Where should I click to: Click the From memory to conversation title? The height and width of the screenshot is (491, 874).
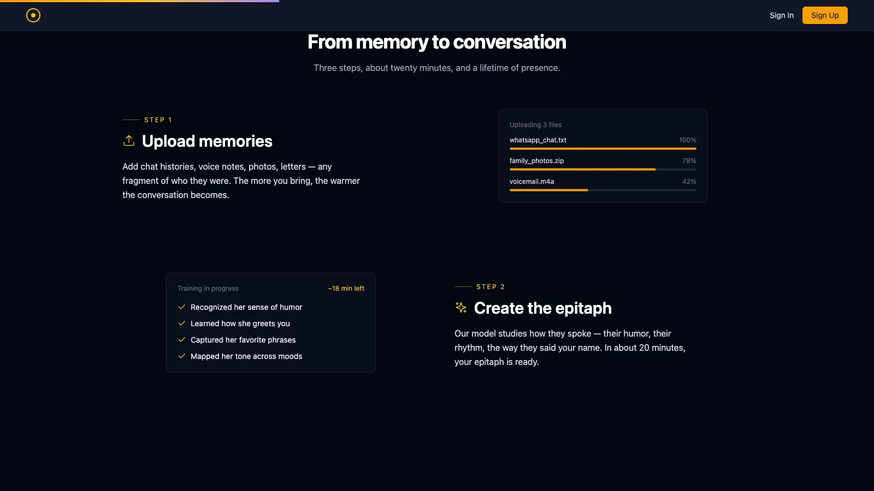(x=437, y=42)
